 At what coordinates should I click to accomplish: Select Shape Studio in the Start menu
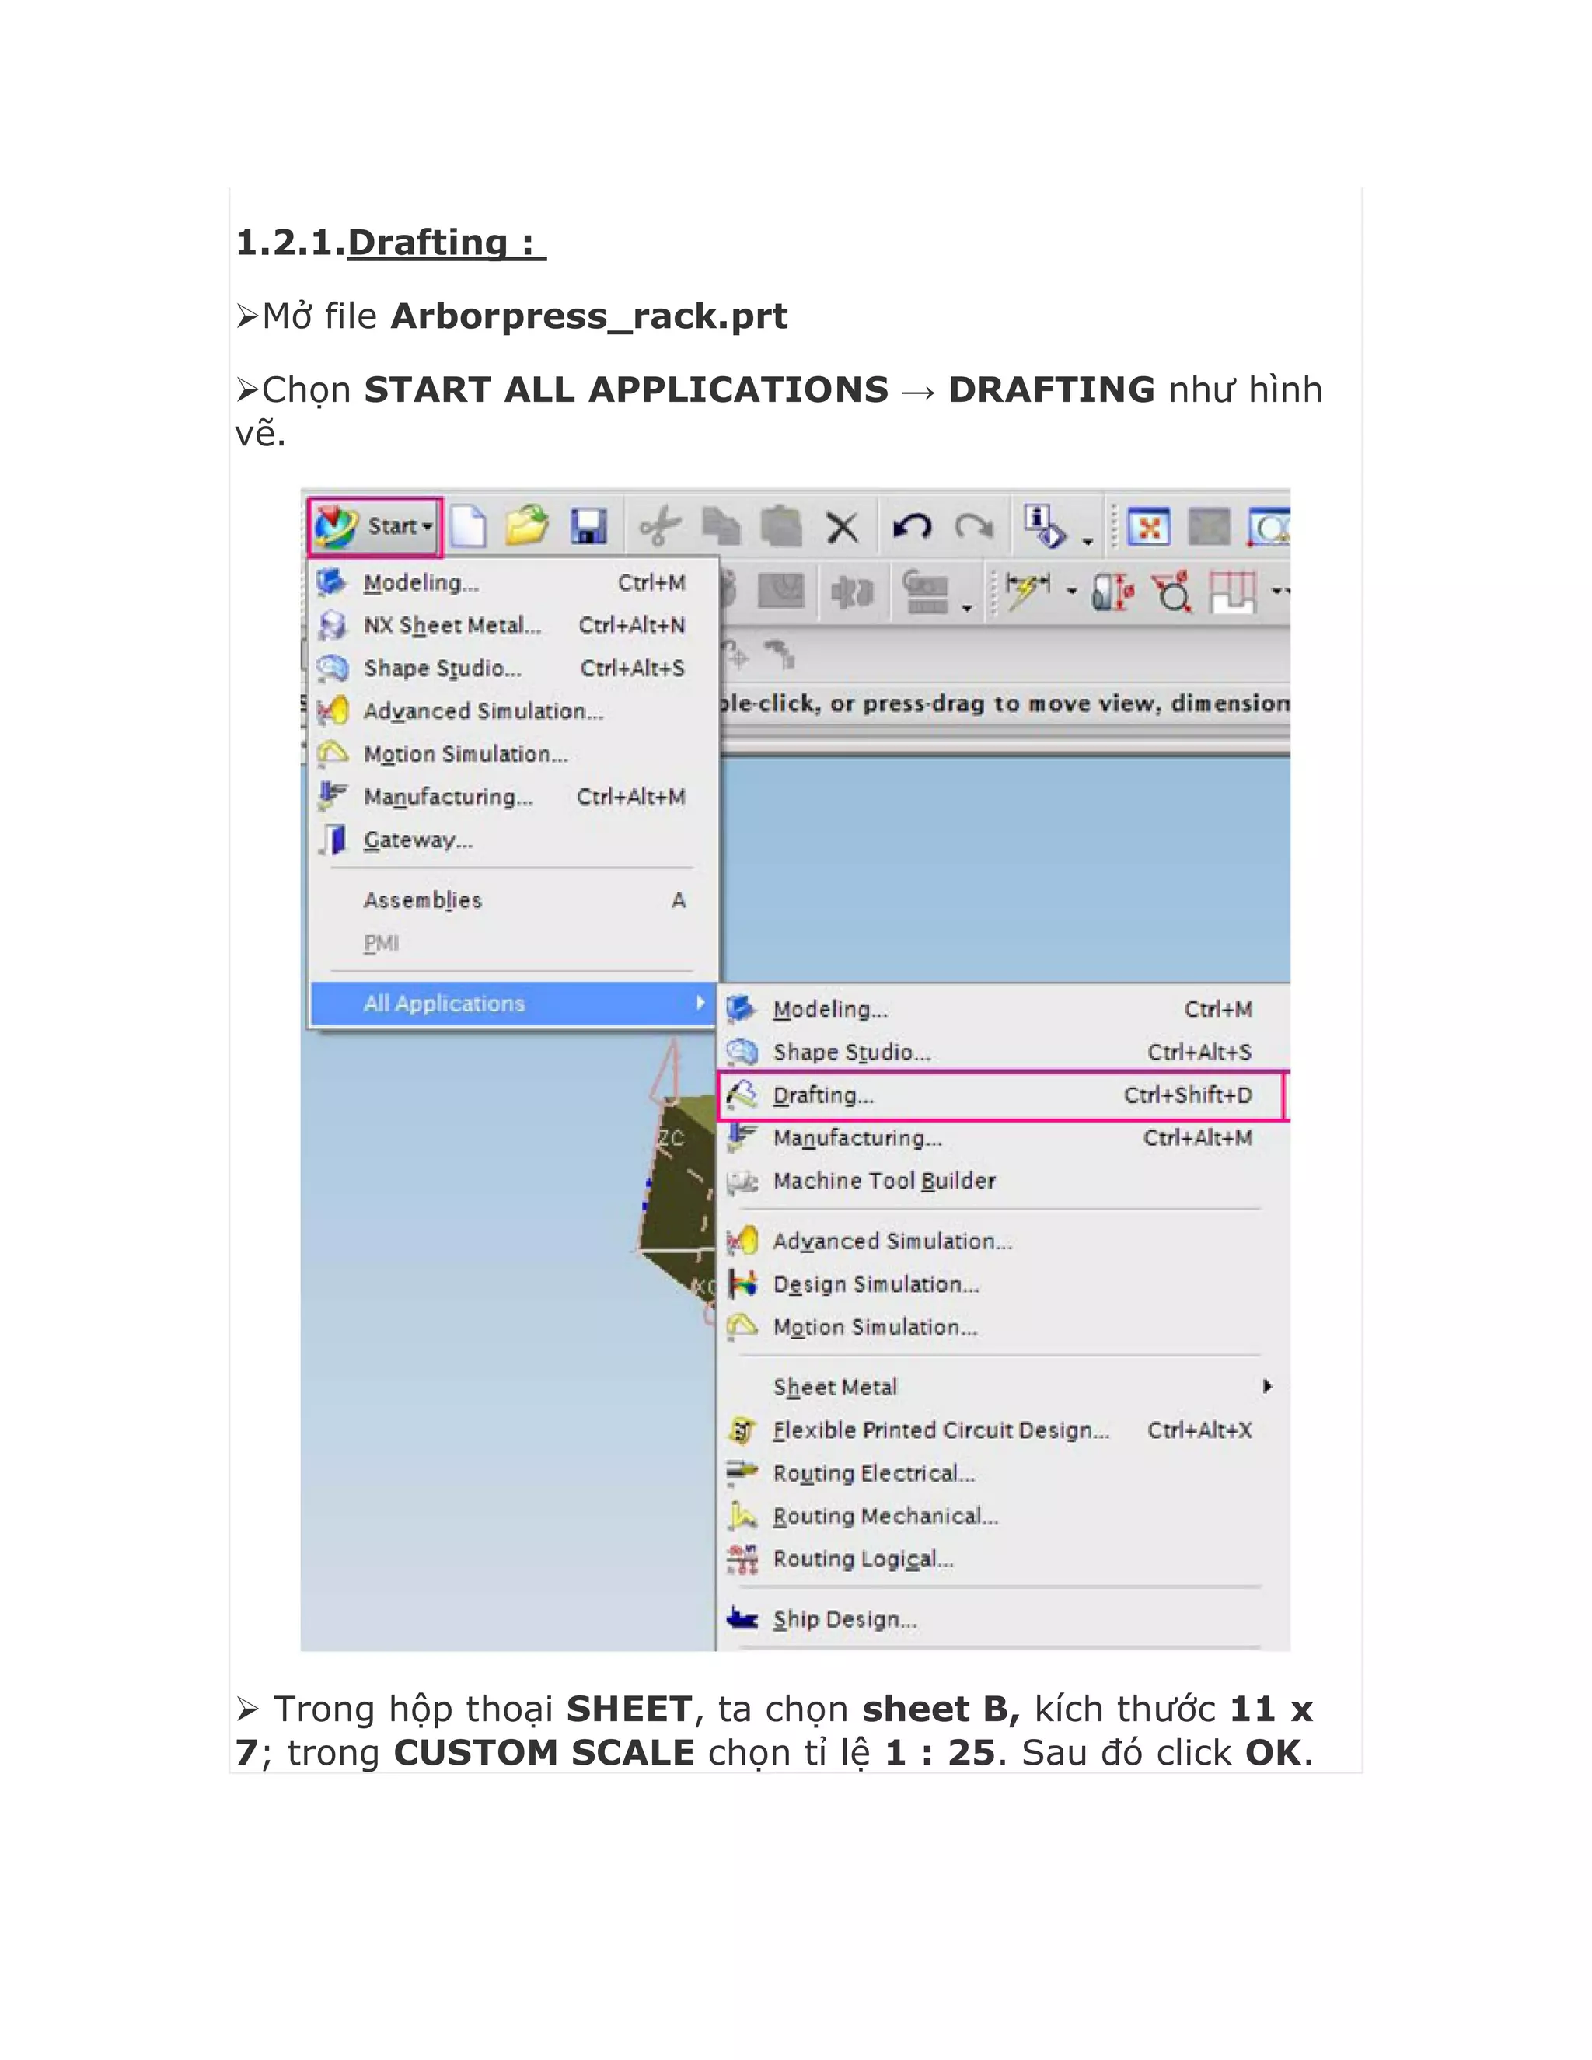click(x=514, y=668)
